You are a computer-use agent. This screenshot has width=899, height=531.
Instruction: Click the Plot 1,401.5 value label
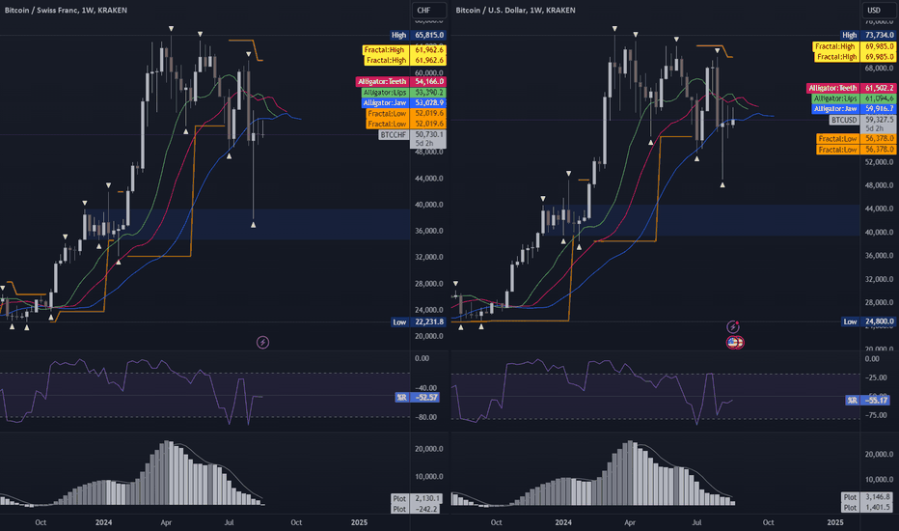[867, 508]
